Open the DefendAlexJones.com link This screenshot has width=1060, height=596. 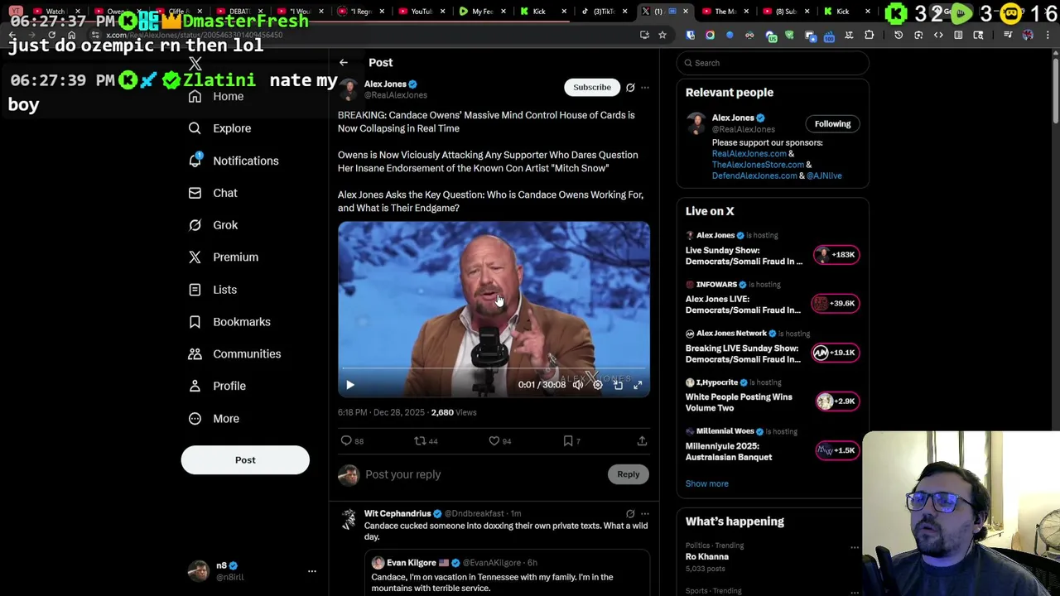754,175
